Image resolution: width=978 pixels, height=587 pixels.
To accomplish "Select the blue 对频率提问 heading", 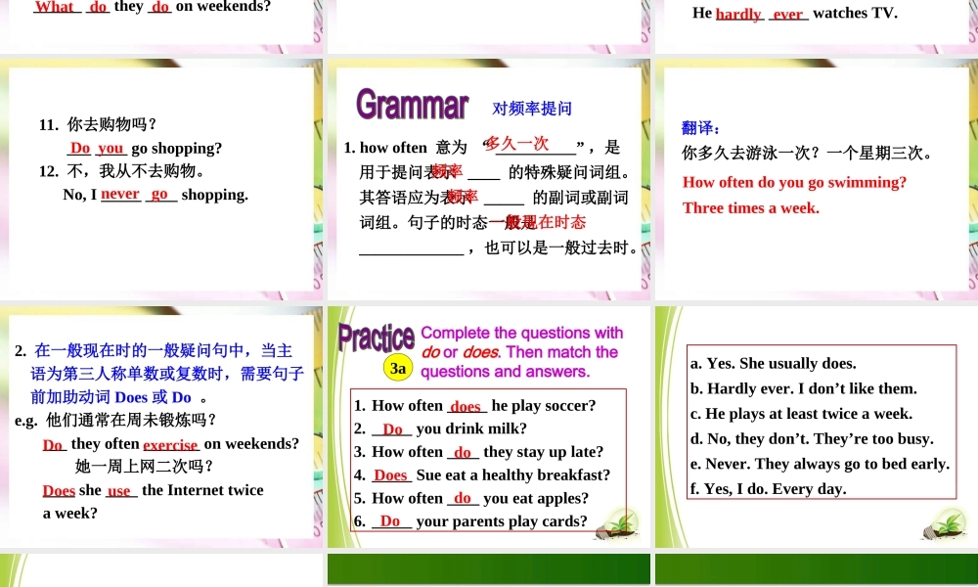I will point(531,109).
